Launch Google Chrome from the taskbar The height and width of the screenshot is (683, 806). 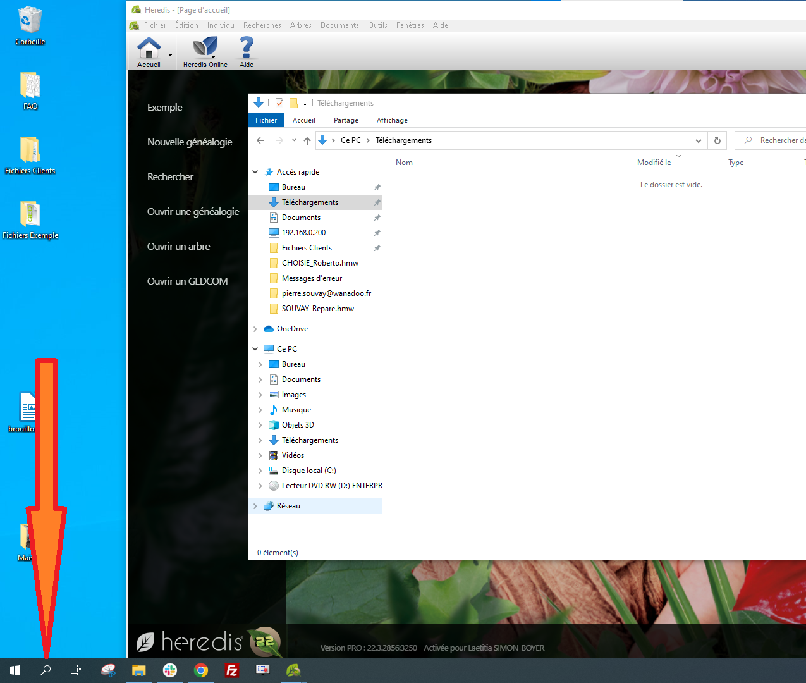201,670
